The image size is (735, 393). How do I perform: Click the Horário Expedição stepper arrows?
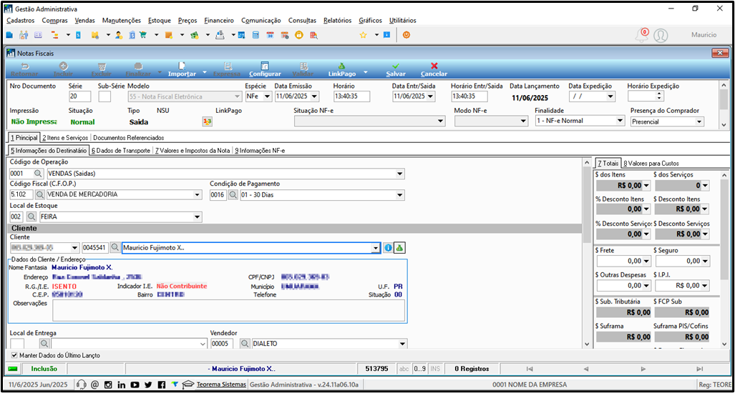(660, 96)
